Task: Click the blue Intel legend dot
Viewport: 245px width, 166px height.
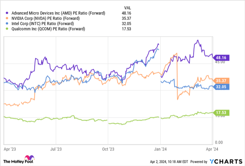Action: tap(7, 24)
